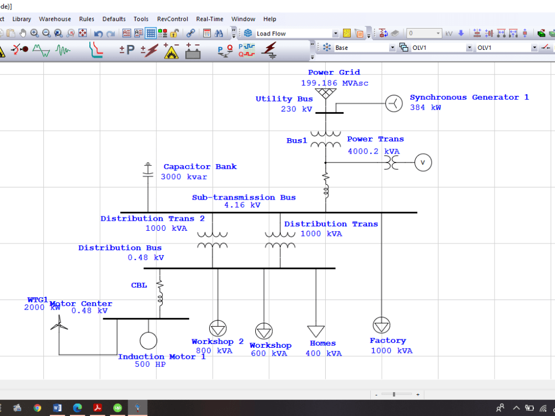This screenshot has width=555, height=416.
Task: Click the network snowflake icon beside Base
Action: [x=327, y=47]
